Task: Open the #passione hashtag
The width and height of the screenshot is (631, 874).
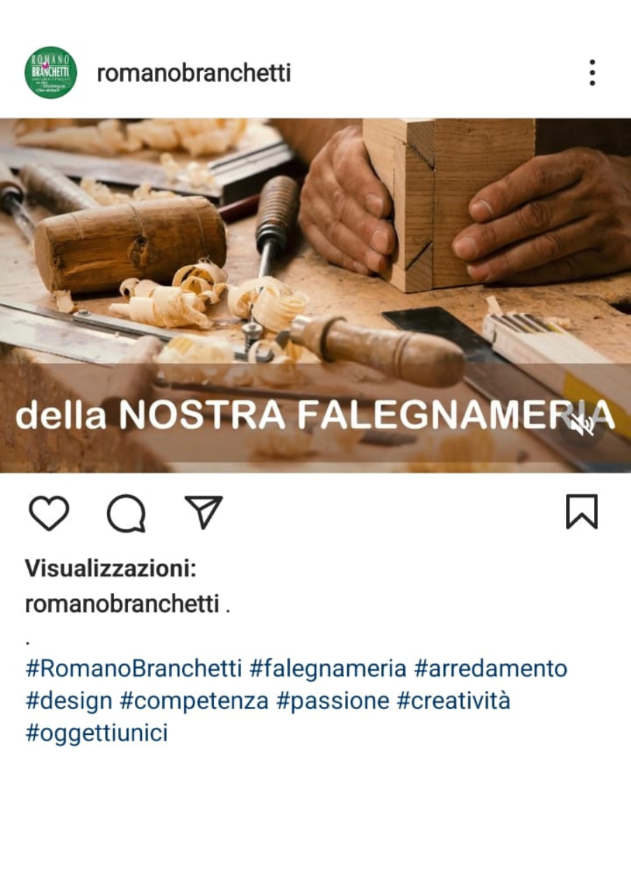Action: coord(333,701)
